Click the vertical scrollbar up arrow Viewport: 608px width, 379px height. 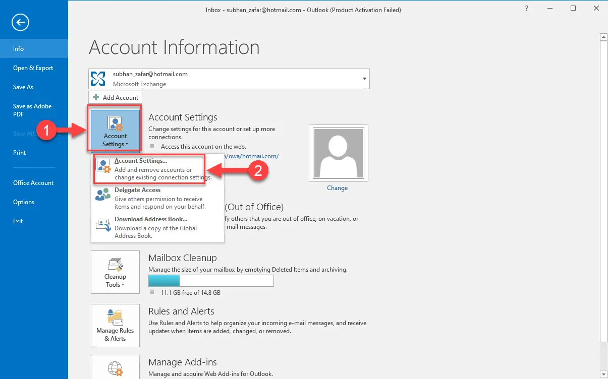603,37
